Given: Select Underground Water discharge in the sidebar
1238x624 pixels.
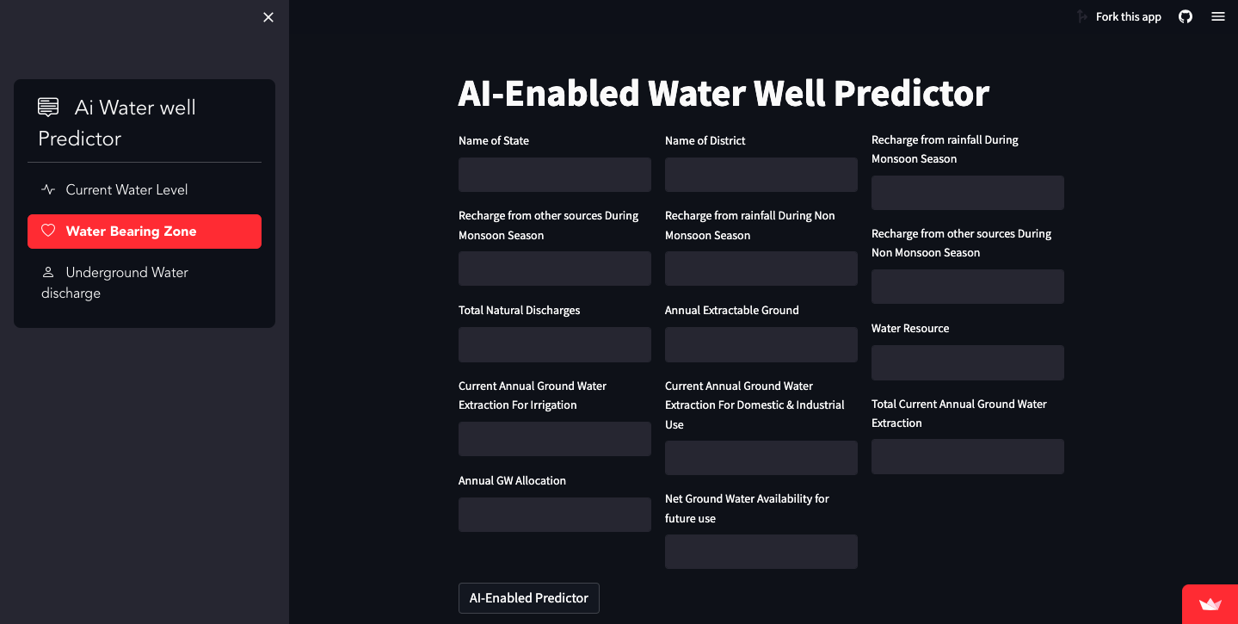Looking at the screenshot, I should pyautogui.click(x=114, y=282).
